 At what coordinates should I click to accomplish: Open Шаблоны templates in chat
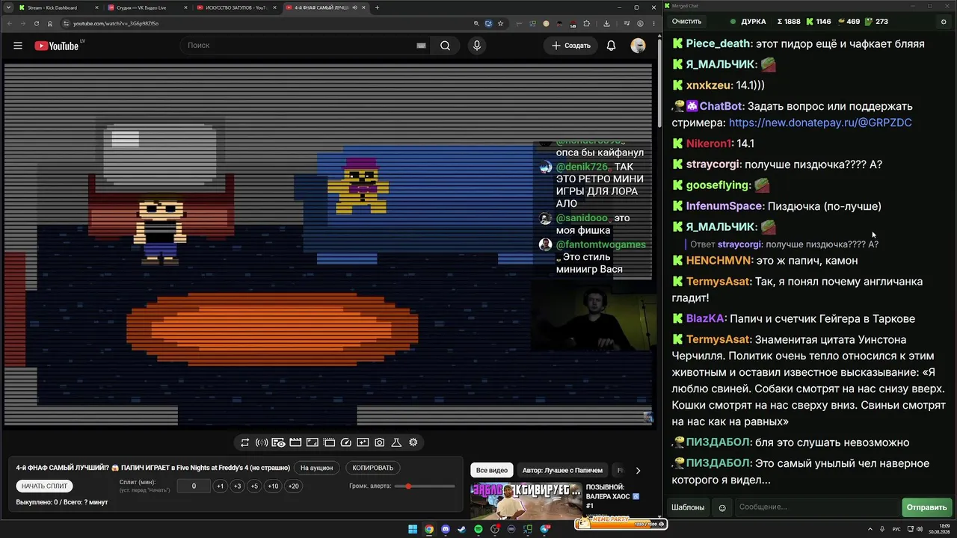click(x=688, y=507)
